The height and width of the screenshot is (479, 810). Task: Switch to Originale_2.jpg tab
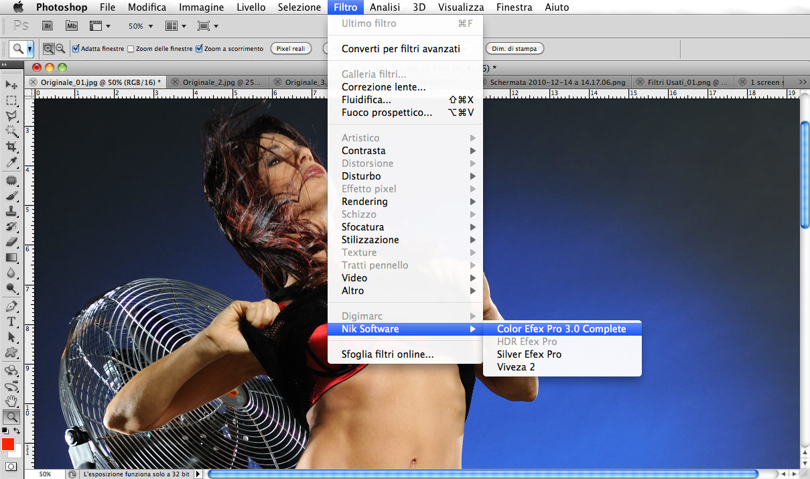(218, 82)
